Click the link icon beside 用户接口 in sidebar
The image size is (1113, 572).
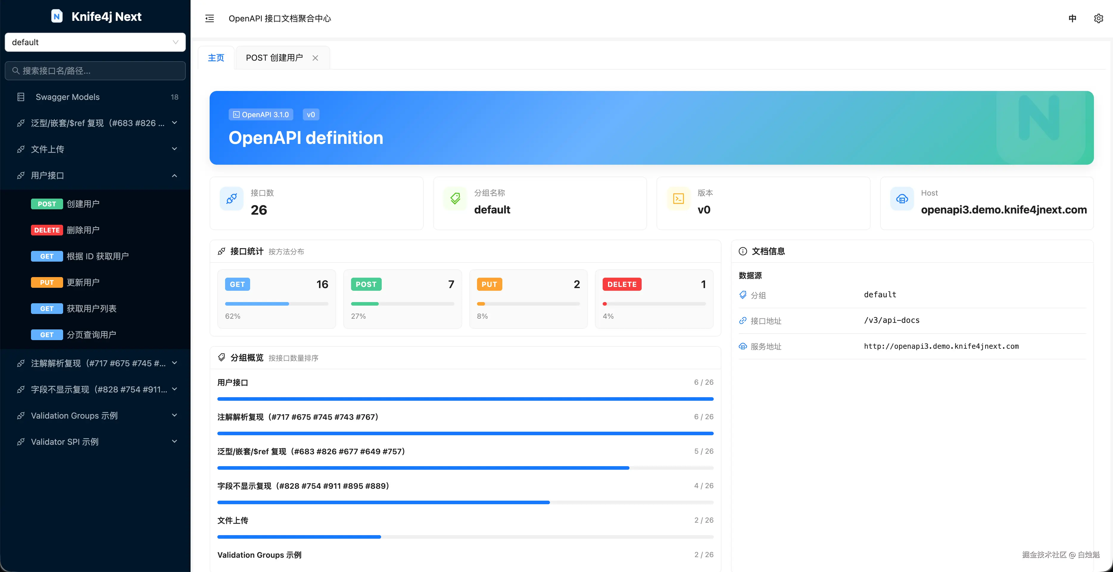click(x=21, y=176)
